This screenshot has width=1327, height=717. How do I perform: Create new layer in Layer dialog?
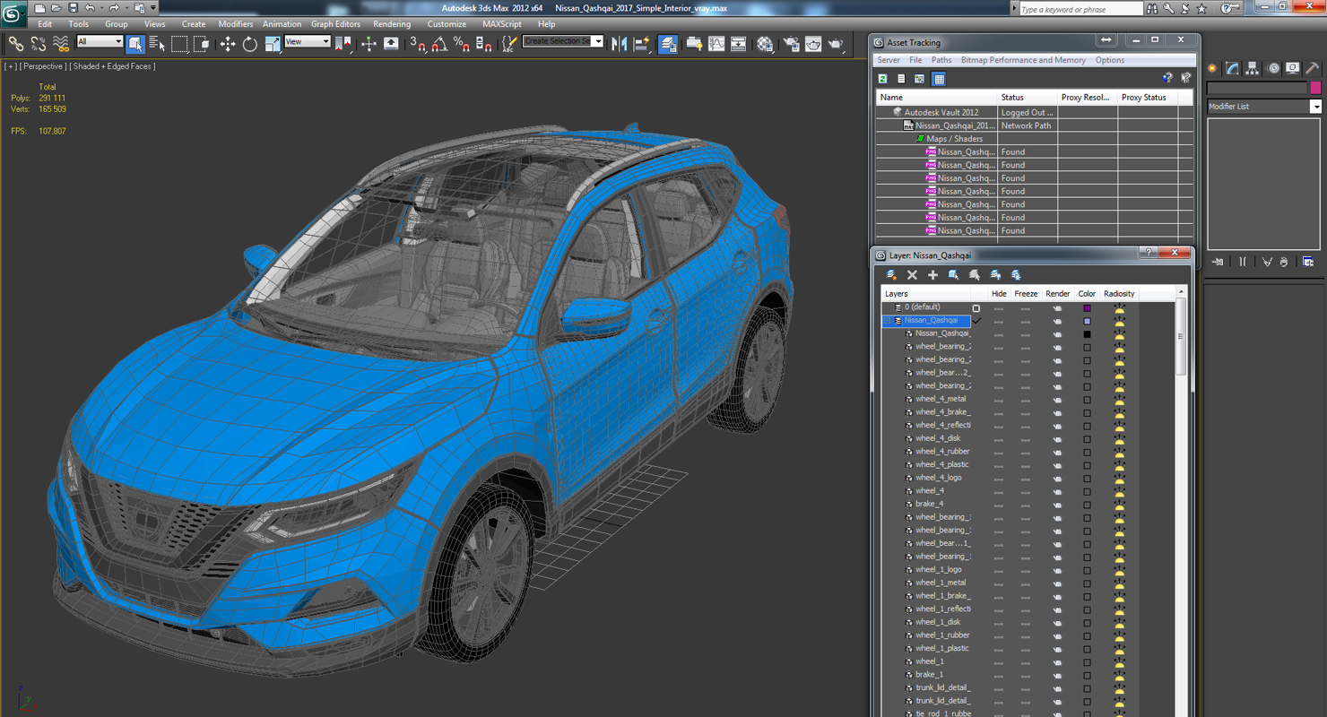891,275
